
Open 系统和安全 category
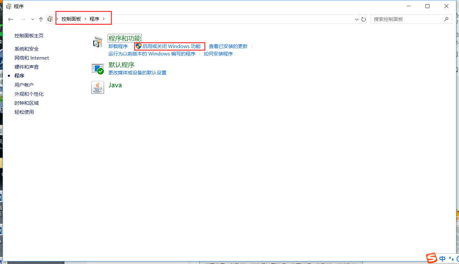[26, 49]
